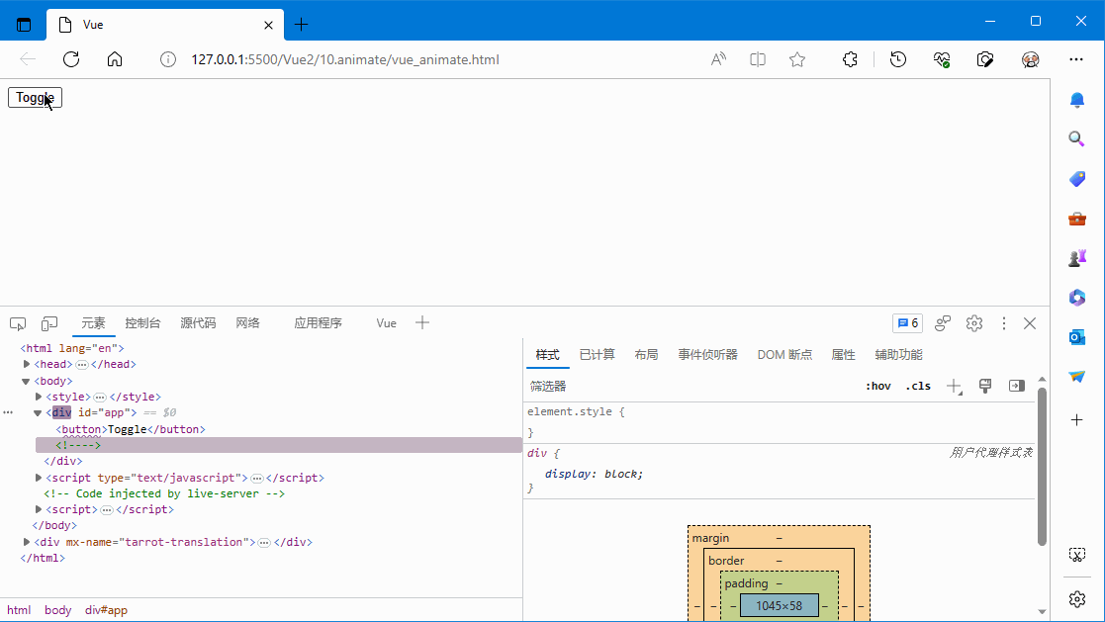
Task: Open DevTools customize menu
Action: click(x=1003, y=323)
